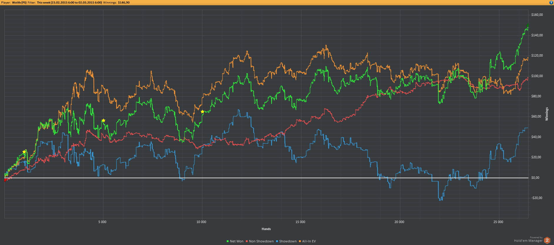Click the $0,00 axis label

pyautogui.click(x=535, y=178)
